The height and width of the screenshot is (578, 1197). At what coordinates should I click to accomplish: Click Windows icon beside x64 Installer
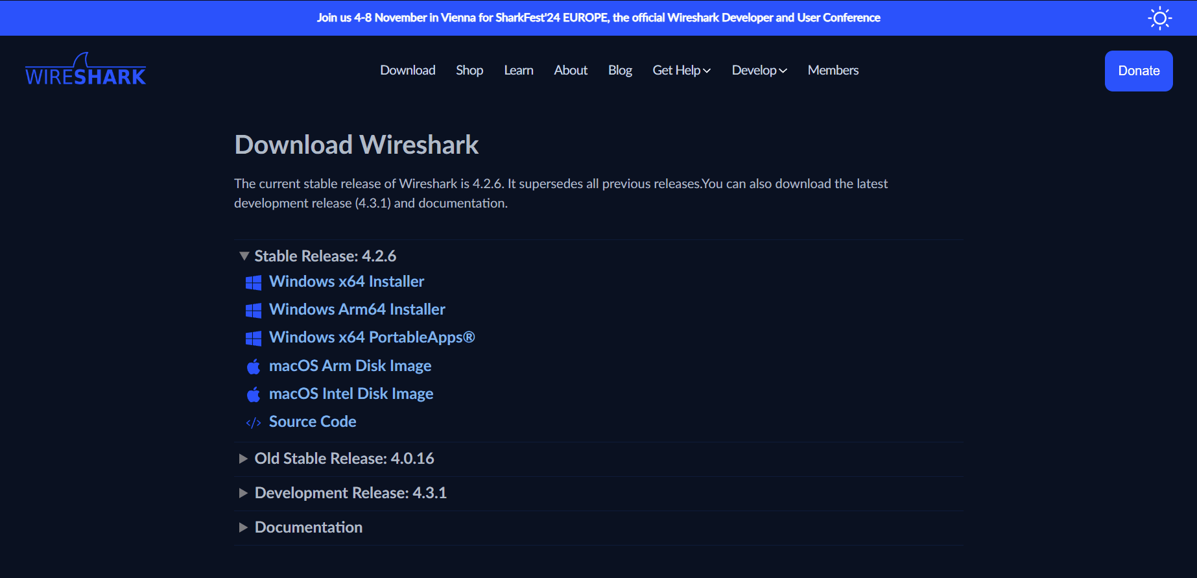tap(254, 282)
